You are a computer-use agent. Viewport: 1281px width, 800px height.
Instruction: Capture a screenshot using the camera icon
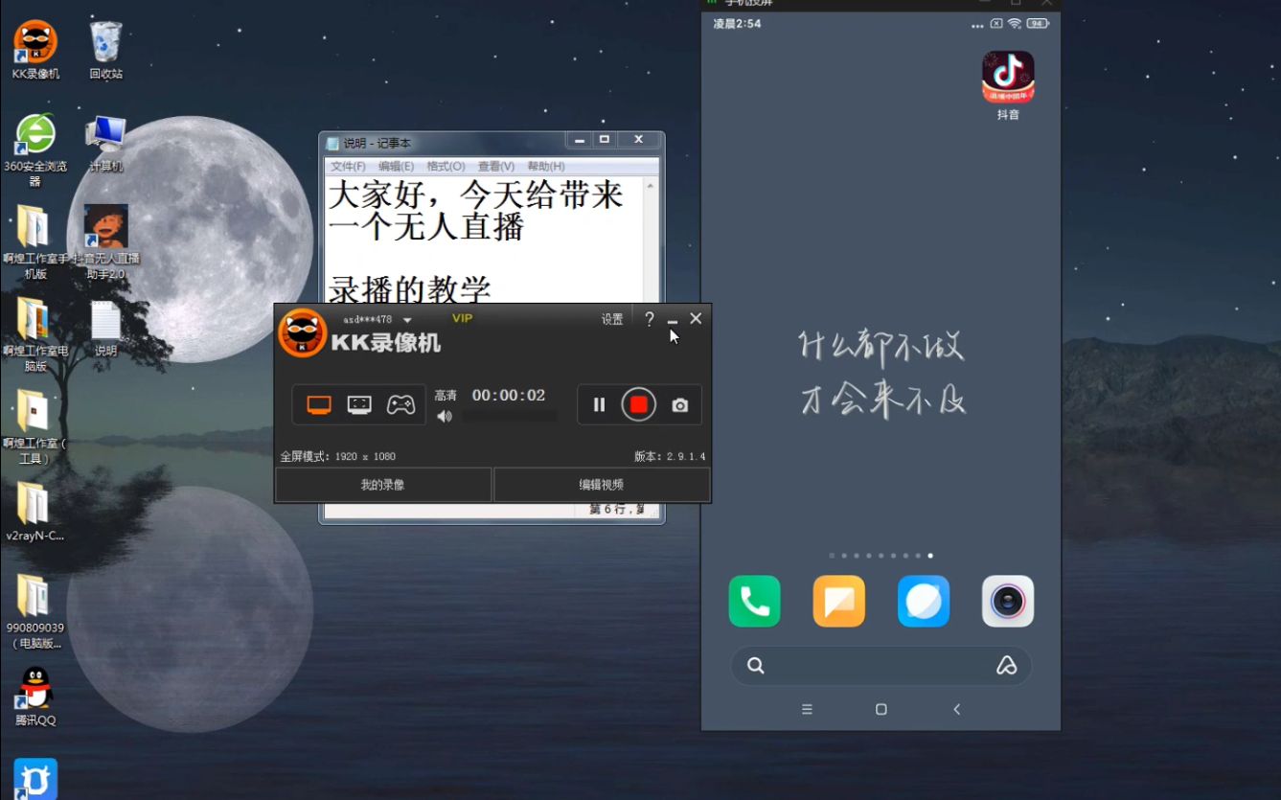[679, 404]
